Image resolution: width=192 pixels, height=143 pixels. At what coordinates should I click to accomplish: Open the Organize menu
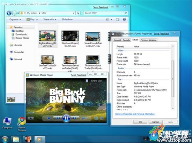coord(15,19)
